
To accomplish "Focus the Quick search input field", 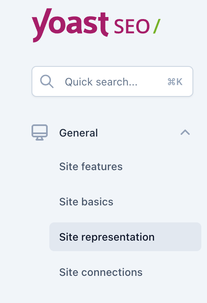I will pos(112,81).
